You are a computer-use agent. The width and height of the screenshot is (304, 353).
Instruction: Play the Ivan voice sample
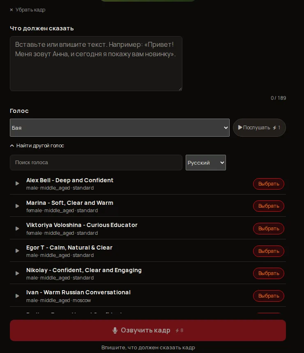[x=17, y=296]
